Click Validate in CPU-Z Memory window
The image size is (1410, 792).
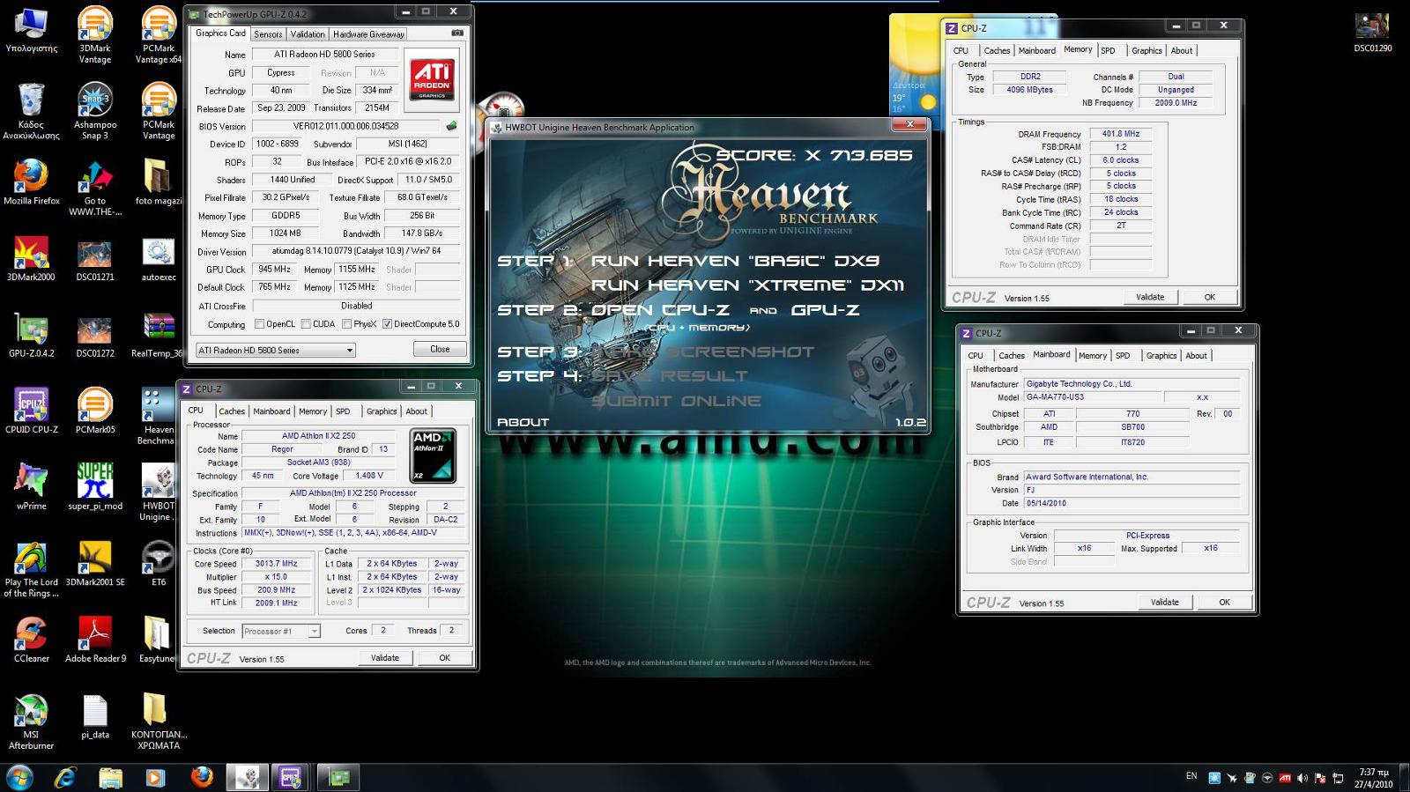1150,297
